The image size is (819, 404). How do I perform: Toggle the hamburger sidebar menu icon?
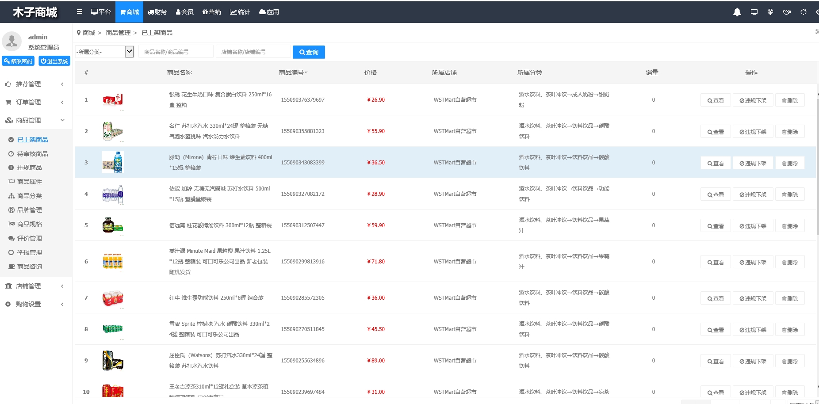80,12
